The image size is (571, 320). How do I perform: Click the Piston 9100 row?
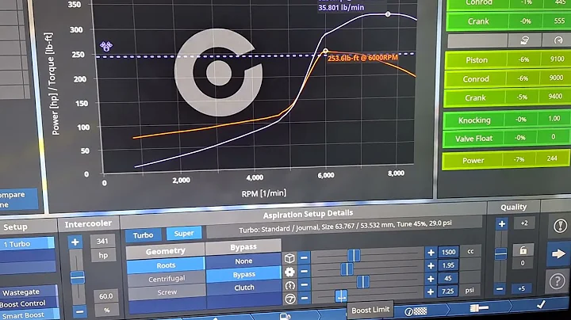click(508, 60)
